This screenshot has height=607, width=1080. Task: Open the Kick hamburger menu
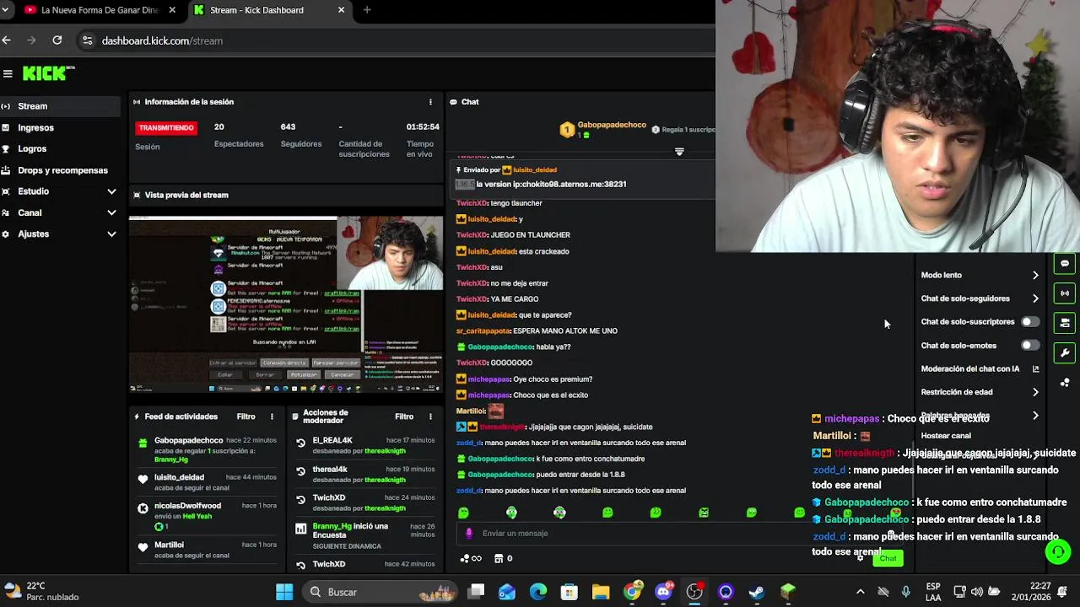point(8,73)
